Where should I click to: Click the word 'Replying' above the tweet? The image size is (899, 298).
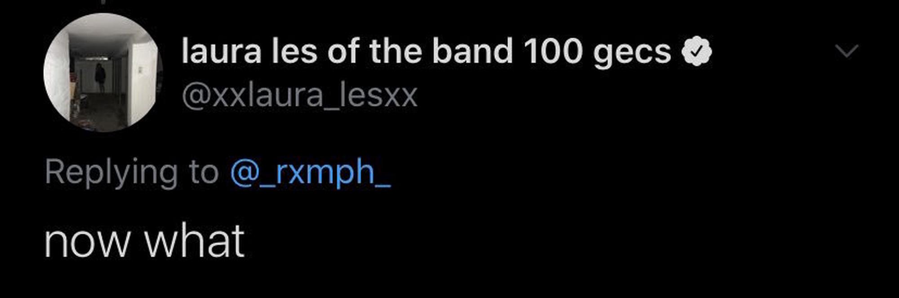(111, 173)
